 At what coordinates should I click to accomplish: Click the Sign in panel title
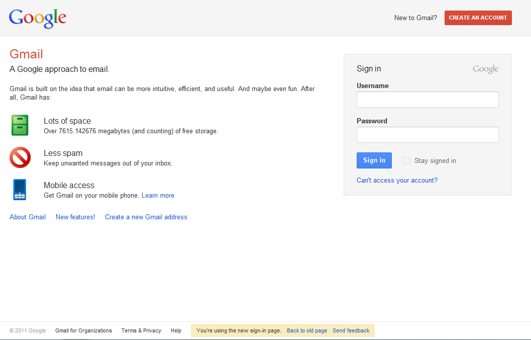(369, 69)
